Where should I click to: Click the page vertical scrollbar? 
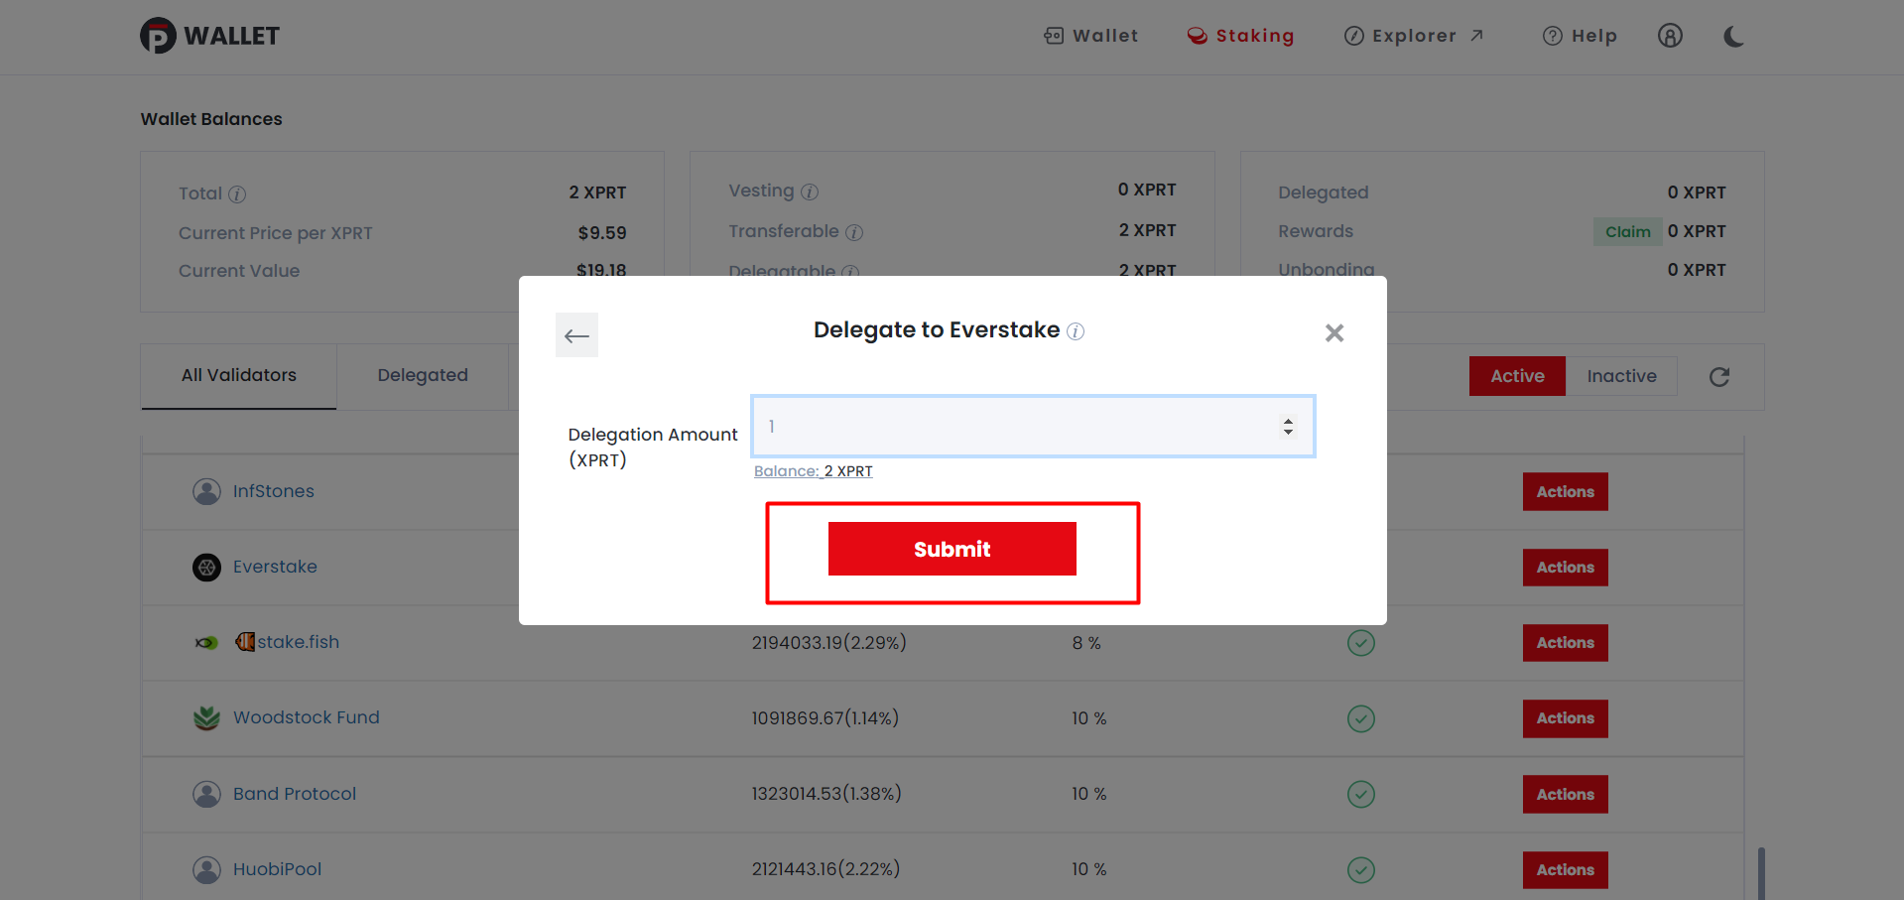pos(1761,873)
